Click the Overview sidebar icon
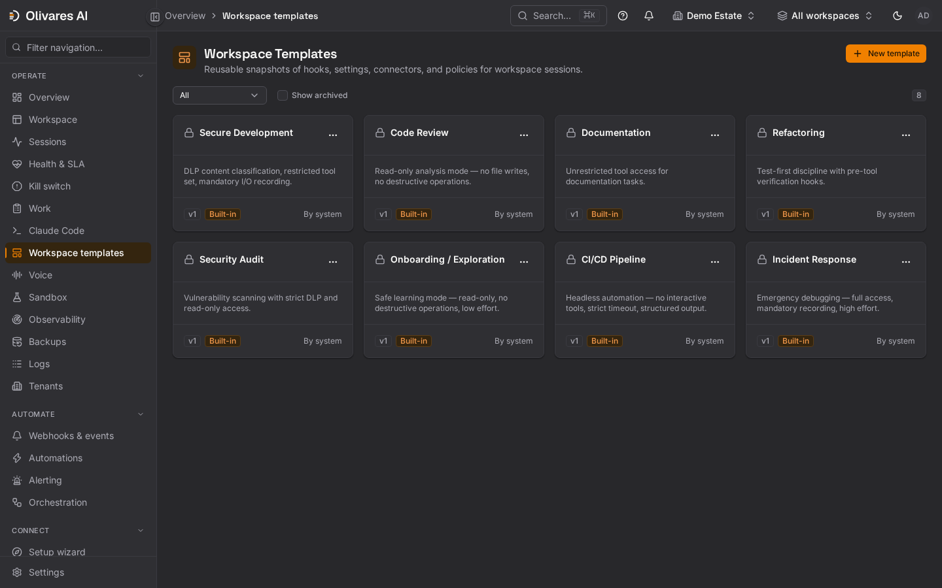The width and height of the screenshot is (942, 588). [17, 97]
